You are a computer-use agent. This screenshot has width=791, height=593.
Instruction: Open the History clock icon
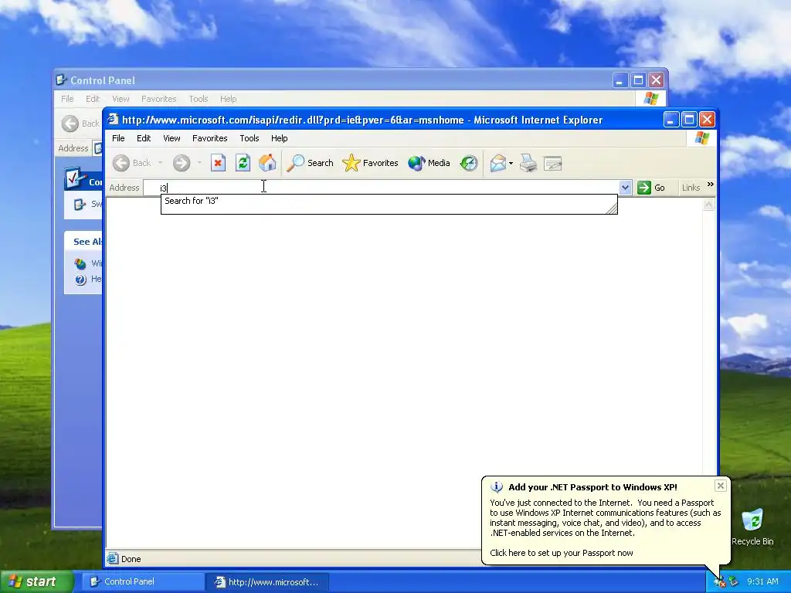click(x=469, y=163)
